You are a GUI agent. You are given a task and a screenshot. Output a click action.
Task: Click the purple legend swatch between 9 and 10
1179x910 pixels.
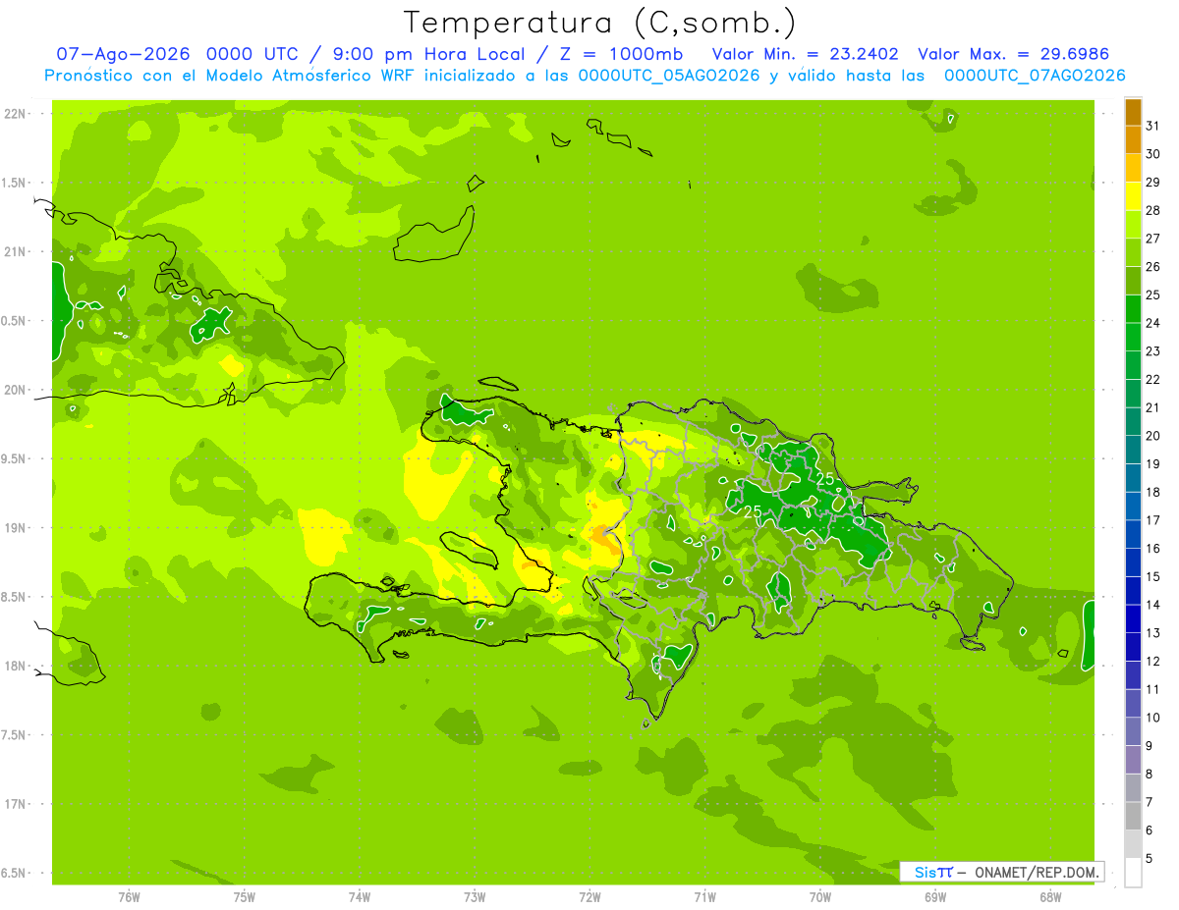[1133, 732]
